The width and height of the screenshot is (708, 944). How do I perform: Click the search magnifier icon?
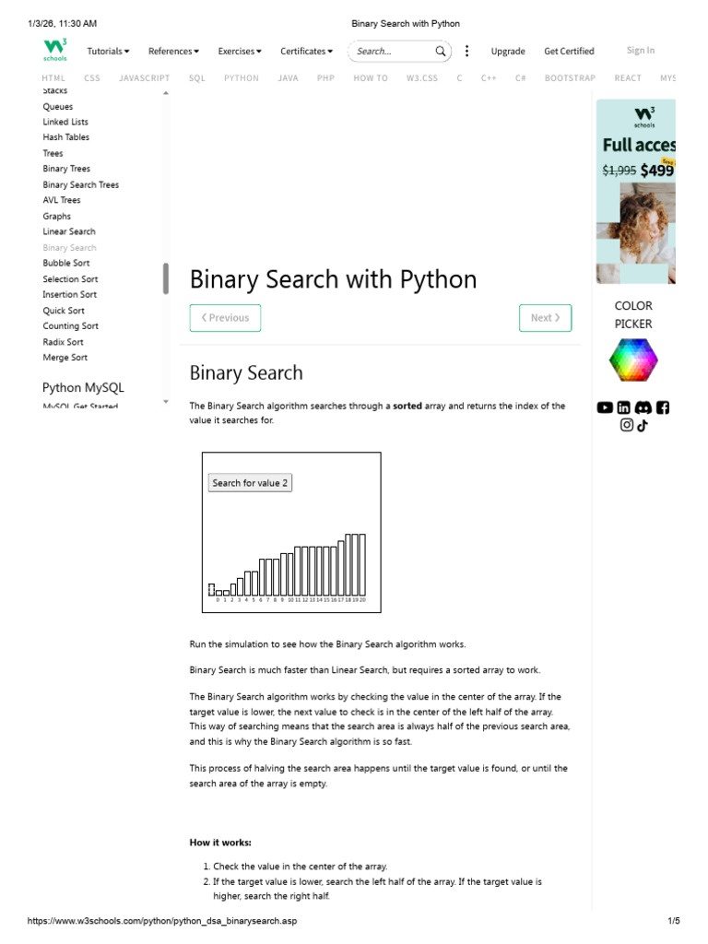(x=441, y=52)
